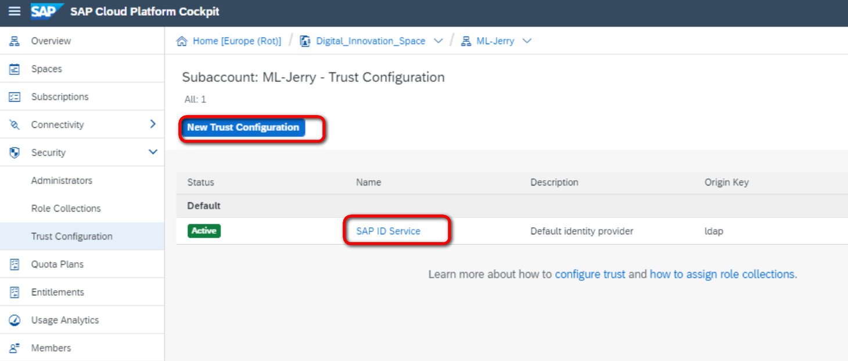Screen dimensions: 848x361
Task: Click the Home [Europe (Rot)] breadcrumb link
Action: (x=237, y=41)
